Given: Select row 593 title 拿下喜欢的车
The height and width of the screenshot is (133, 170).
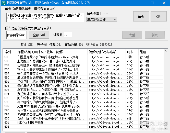Looking at the screenshot, I should click(50, 90).
